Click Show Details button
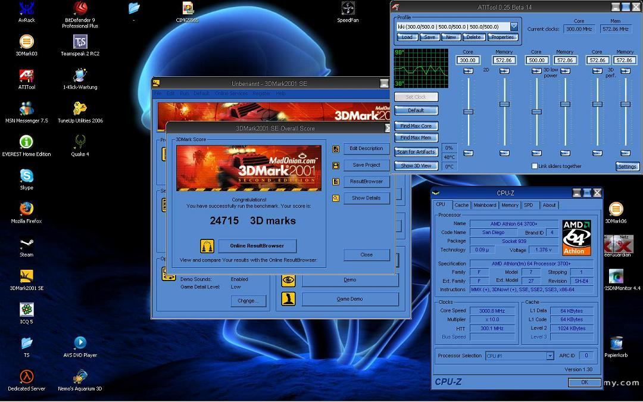 [366, 198]
